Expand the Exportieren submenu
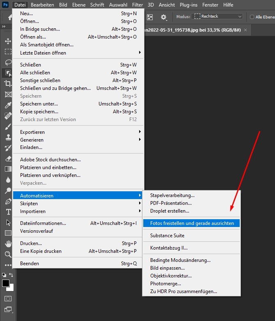Screen dimensions: 275x321 [x=78, y=132]
